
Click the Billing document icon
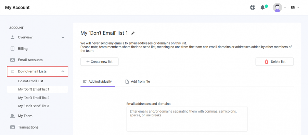click(12, 49)
